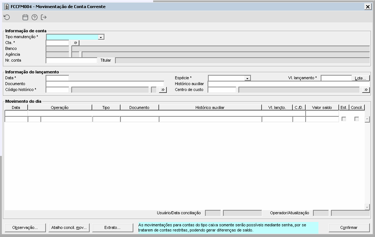
Task: Click the C./D. column header
Action: pos(299,107)
